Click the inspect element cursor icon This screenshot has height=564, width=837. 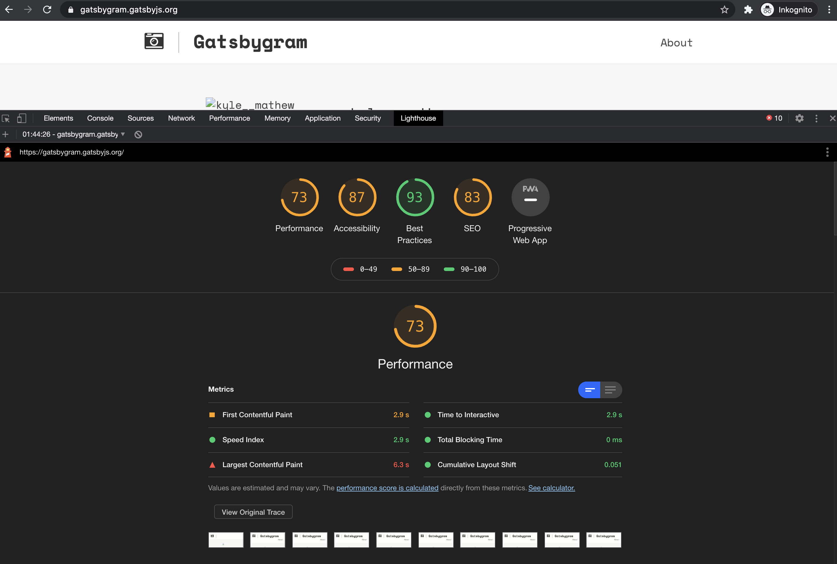[x=6, y=118]
